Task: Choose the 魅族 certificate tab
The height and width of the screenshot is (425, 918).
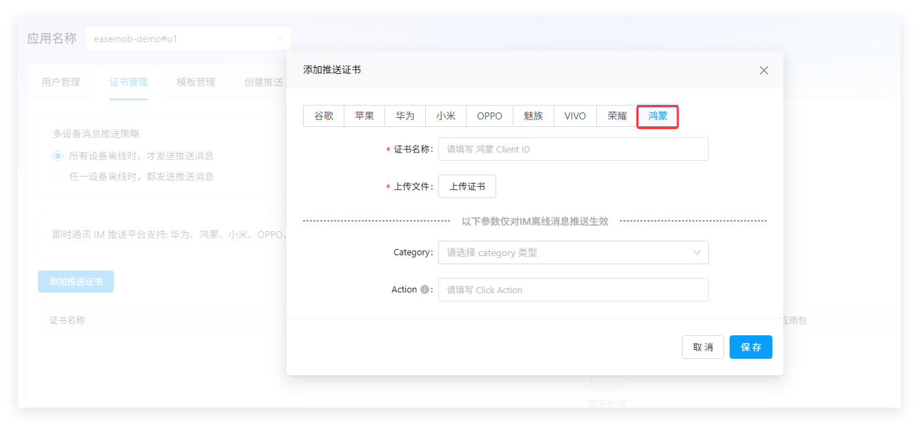Action: pyautogui.click(x=534, y=116)
